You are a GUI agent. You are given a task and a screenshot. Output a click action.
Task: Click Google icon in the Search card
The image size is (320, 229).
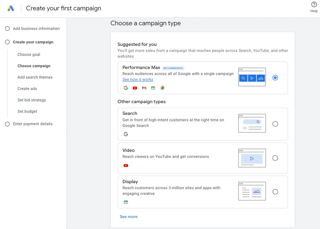pos(126,134)
